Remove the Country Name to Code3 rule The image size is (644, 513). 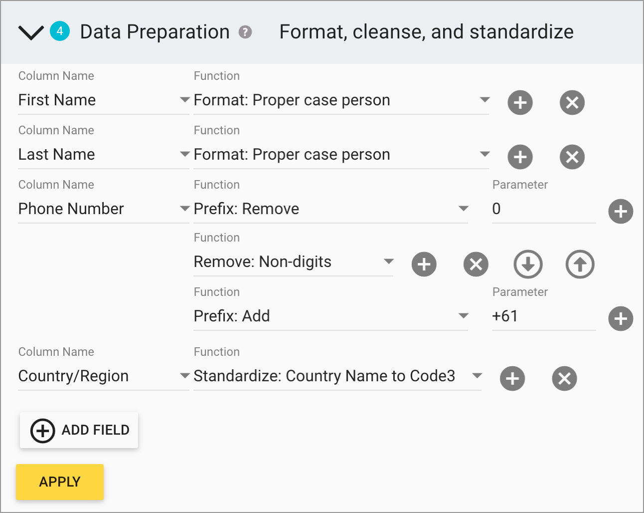click(x=564, y=379)
